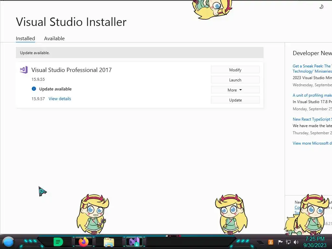
Task: Click the blue info icon beside Update available
Action: 34,89
